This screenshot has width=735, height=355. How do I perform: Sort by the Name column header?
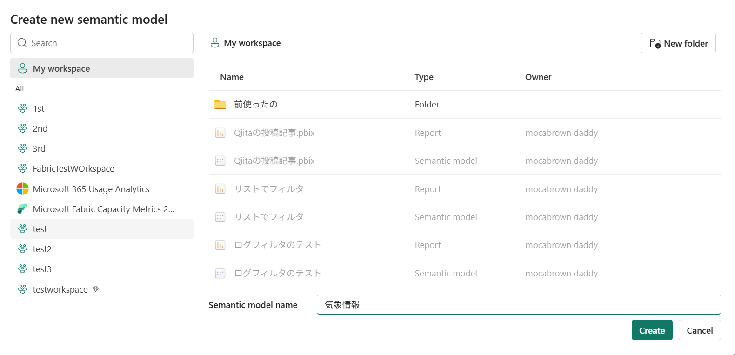tap(232, 77)
